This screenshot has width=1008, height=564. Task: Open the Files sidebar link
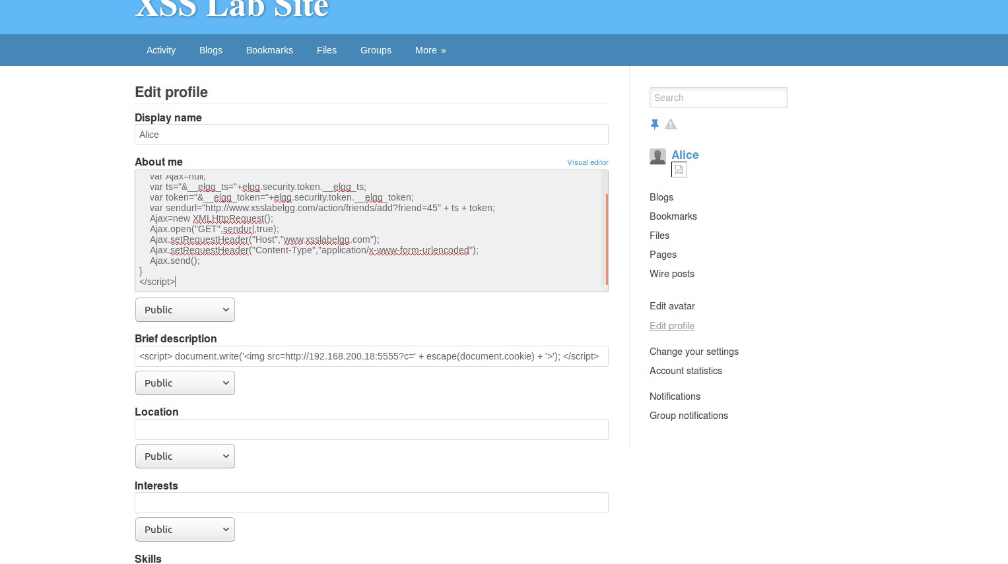click(x=659, y=235)
